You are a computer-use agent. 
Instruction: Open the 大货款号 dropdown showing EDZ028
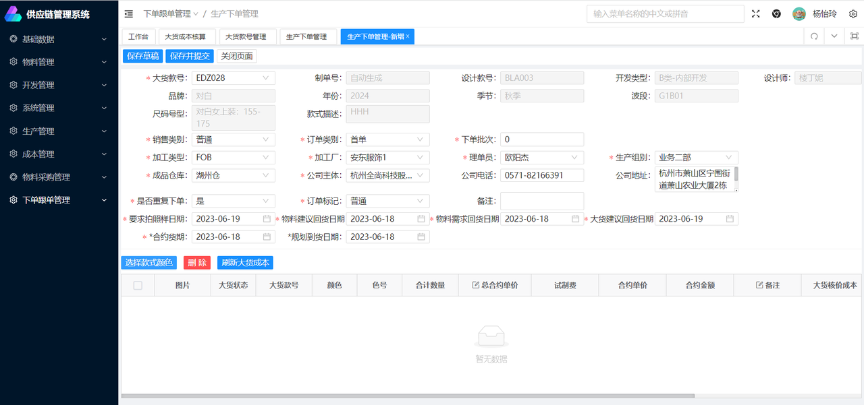click(x=233, y=78)
